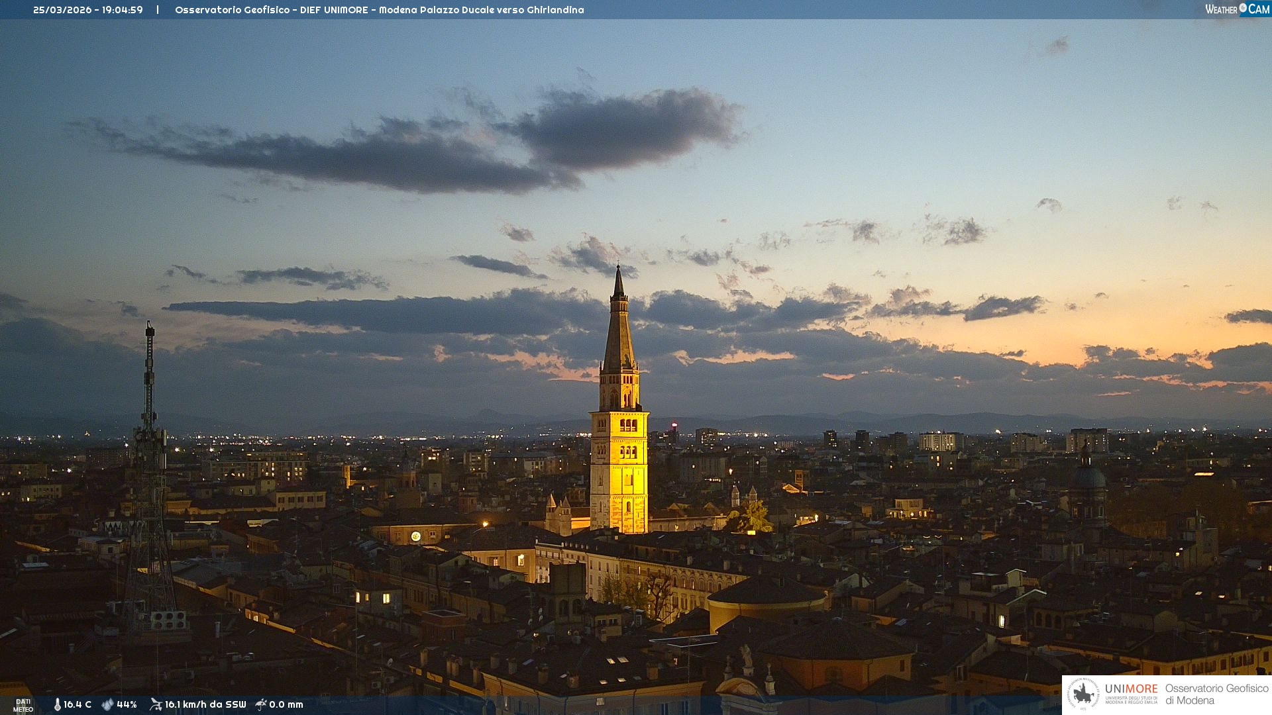The width and height of the screenshot is (1272, 715).
Task: Click the 16.4 C temperature reading
Action: click(78, 704)
